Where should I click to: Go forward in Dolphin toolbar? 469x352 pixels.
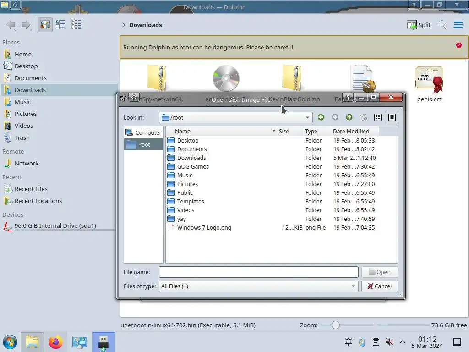point(26,25)
